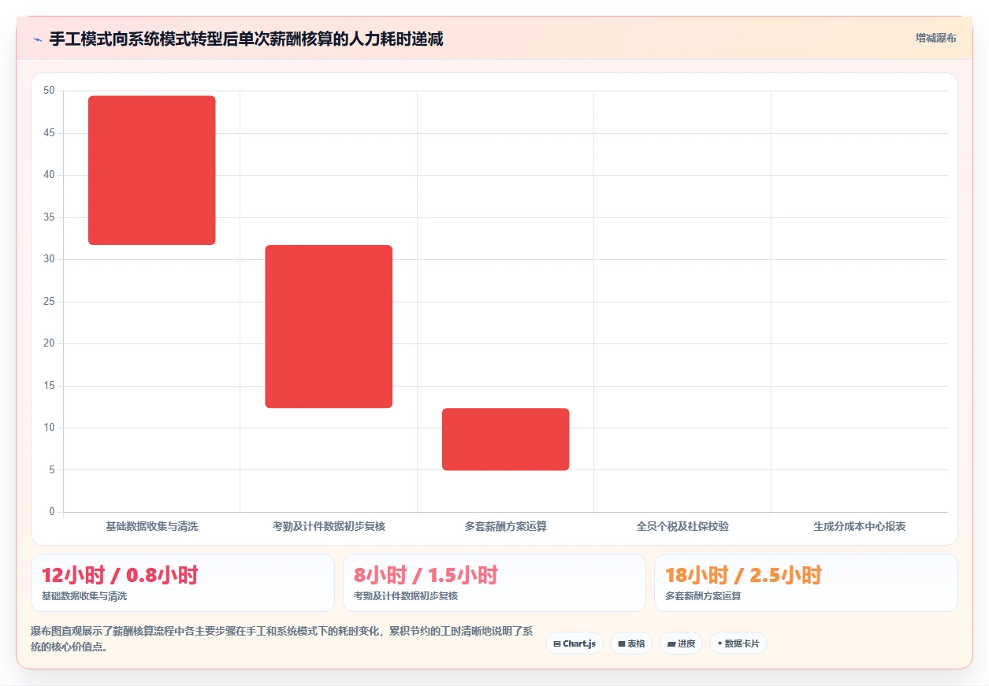Click y-axis value 25

49,302
